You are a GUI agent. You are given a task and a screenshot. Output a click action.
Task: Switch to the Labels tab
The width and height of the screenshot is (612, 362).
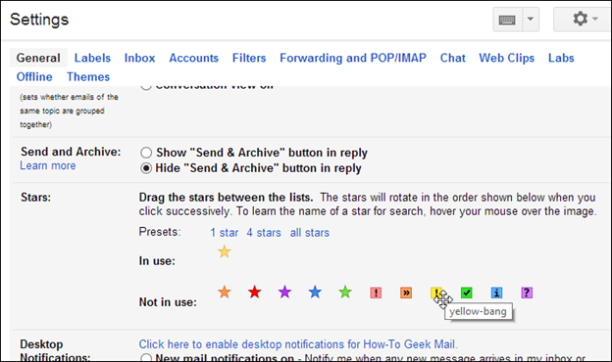(x=92, y=58)
